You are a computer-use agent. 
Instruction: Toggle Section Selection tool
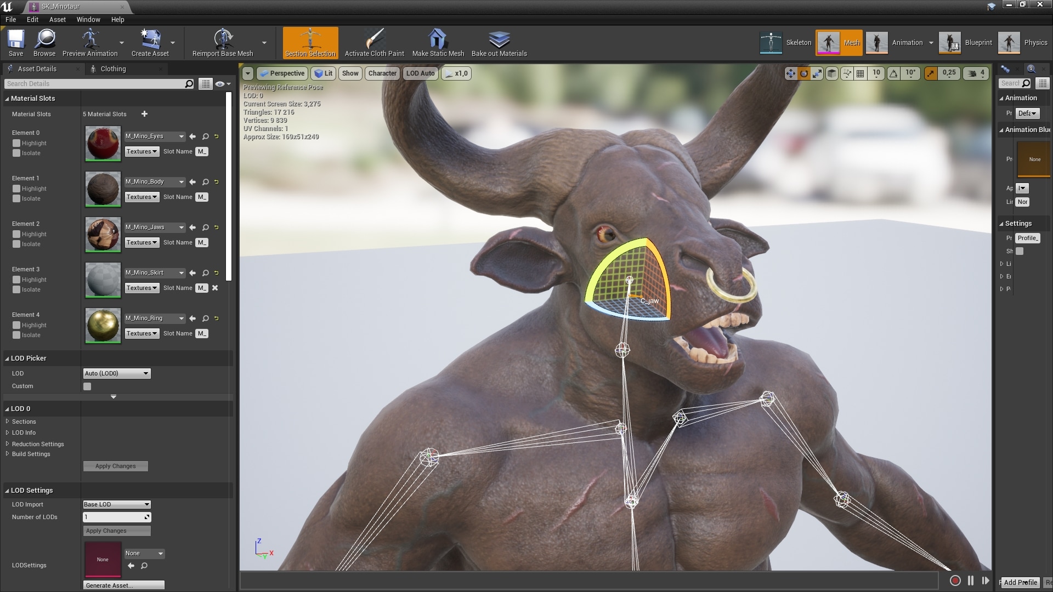pos(310,43)
